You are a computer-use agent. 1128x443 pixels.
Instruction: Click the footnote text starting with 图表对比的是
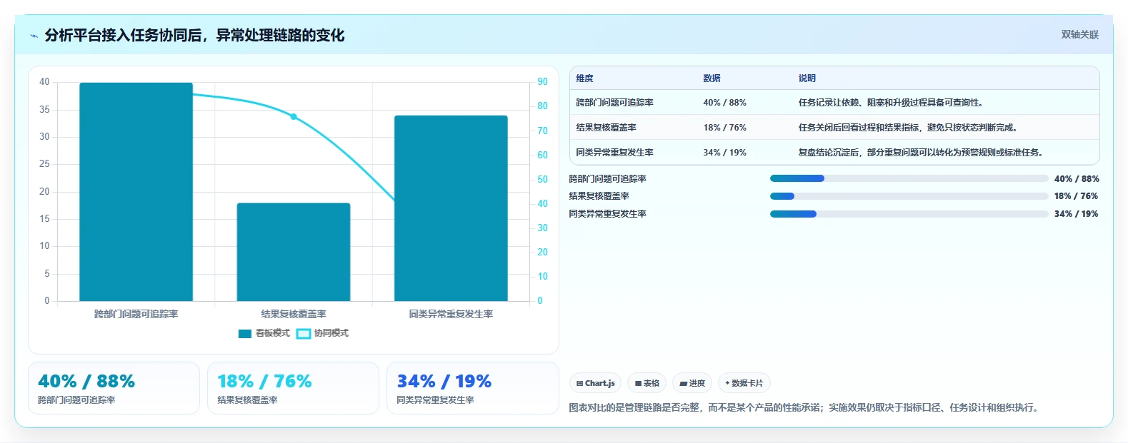pyautogui.click(x=806, y=408)
